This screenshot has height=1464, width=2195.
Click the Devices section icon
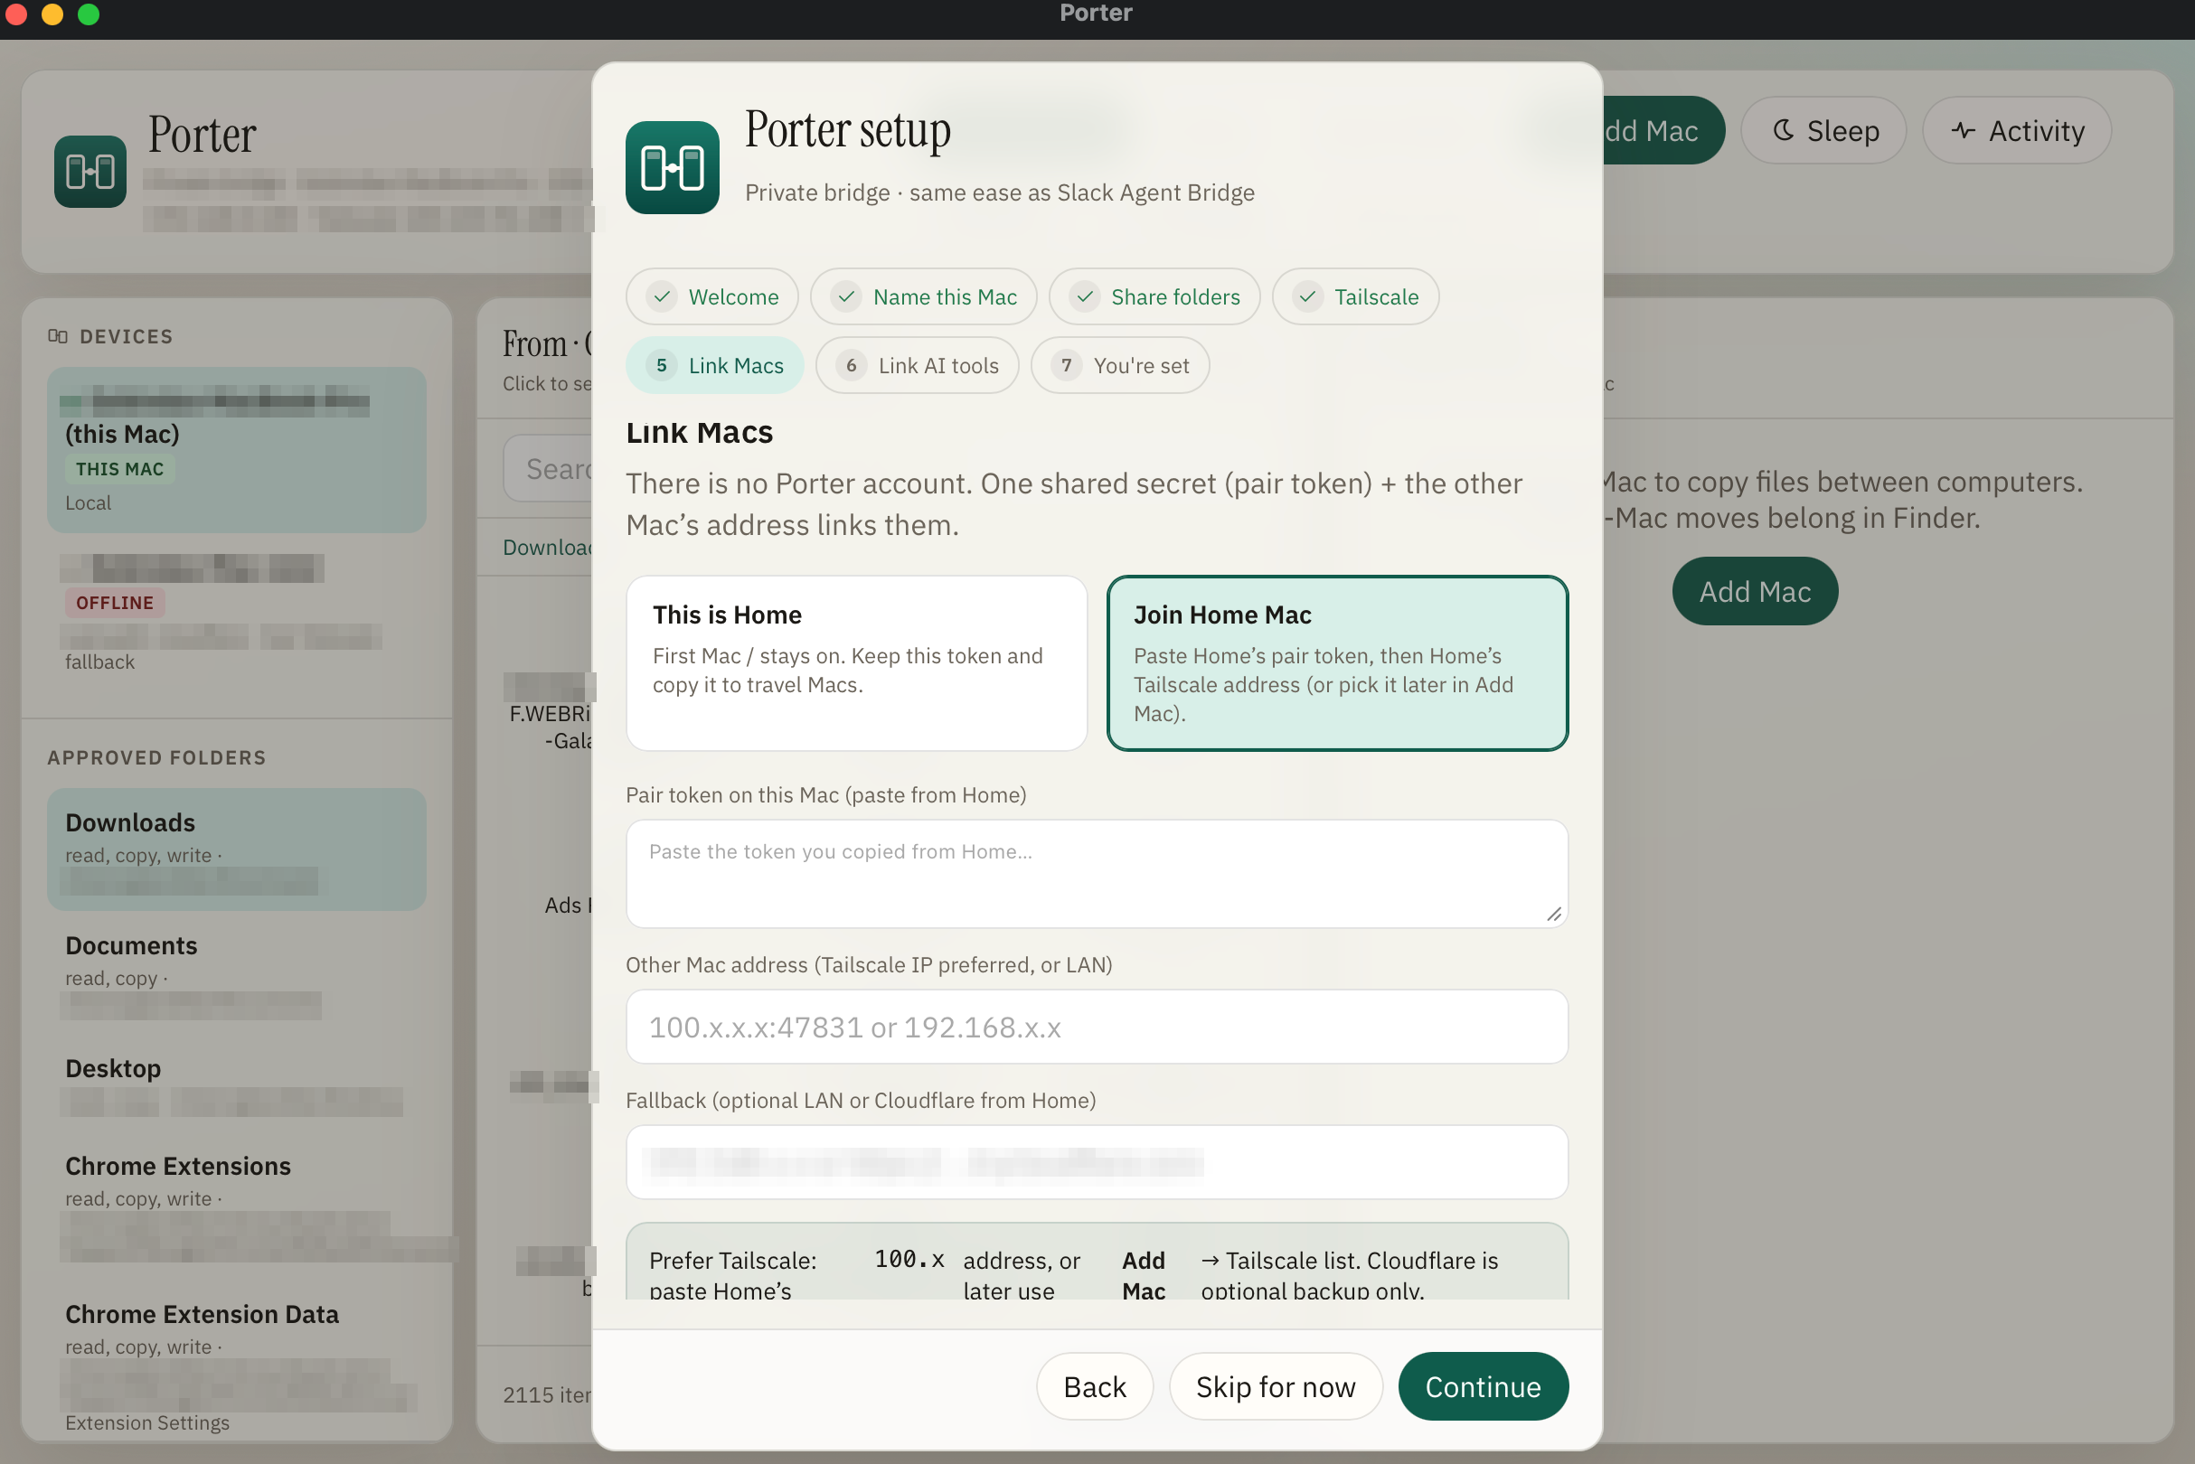58,336
